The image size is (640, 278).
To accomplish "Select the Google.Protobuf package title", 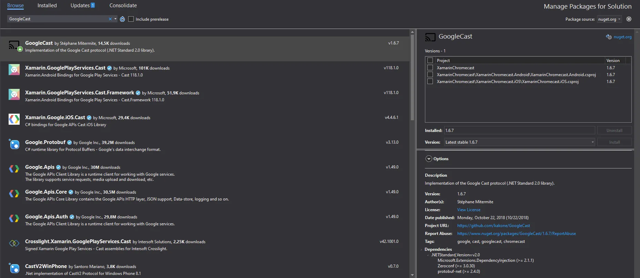I will click(45, 142).
